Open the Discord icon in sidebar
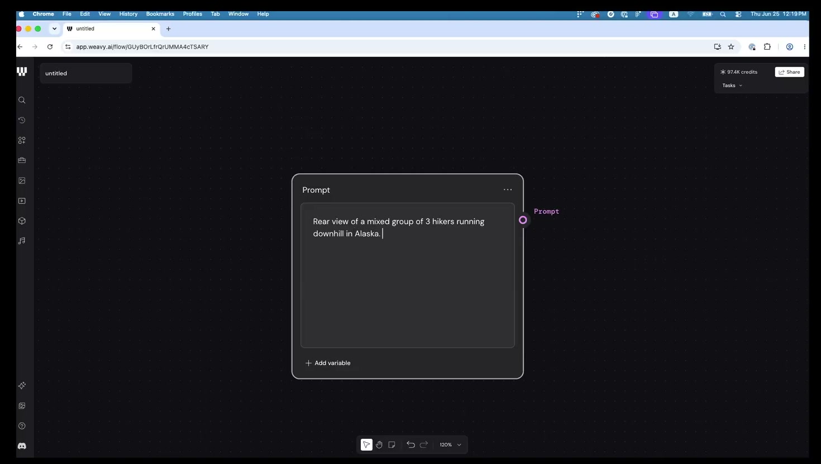This screenshot has width=821, height=464. 22,446
